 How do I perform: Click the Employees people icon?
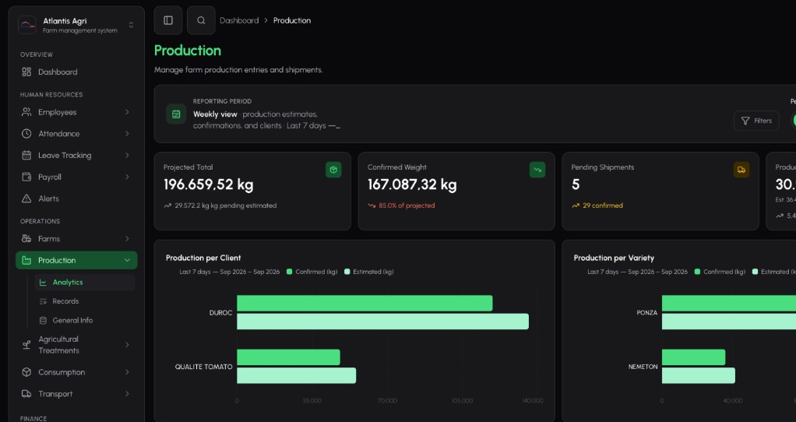point(26,112)
